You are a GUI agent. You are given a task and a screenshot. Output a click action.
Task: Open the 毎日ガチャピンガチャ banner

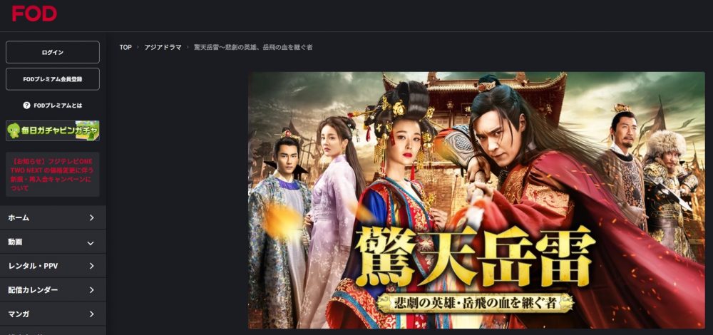coord(53,131)
